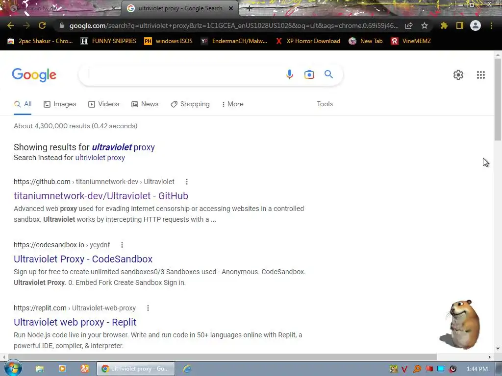Open Google quick settings gear
This screenshot has width=502, height=376.
tap(458, 75)
